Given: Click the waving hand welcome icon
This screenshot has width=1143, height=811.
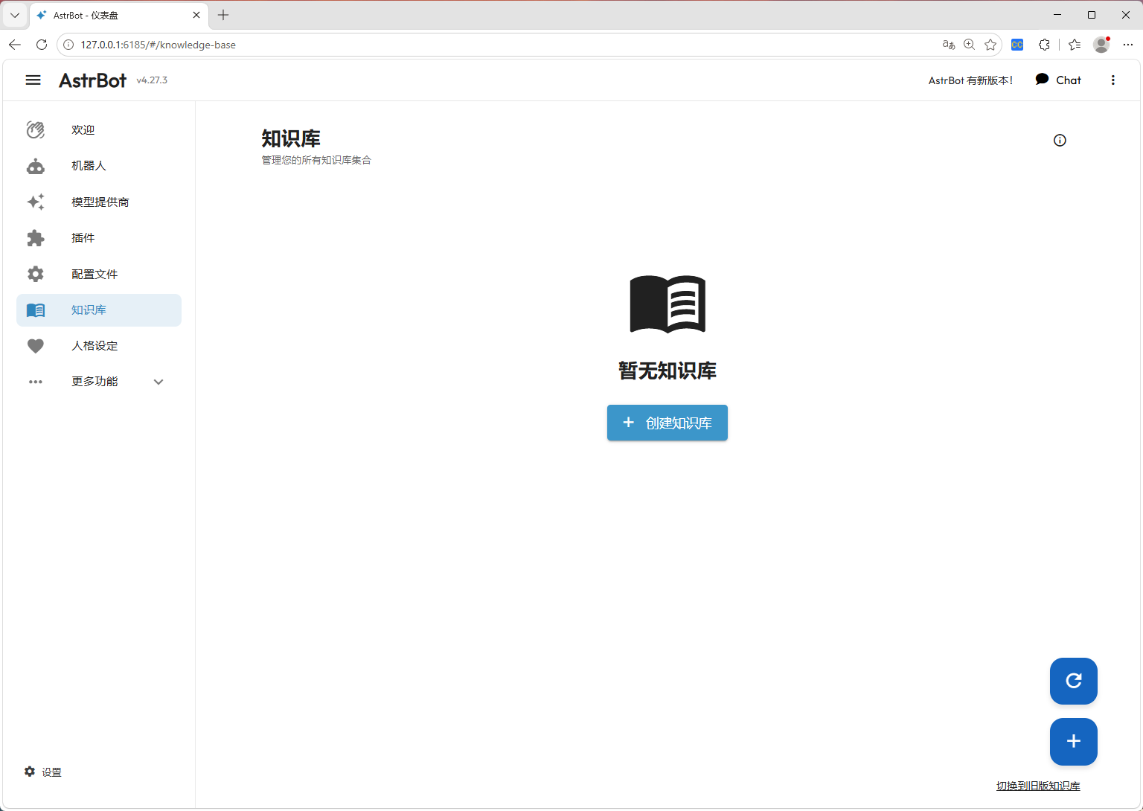Looking at the screenshot, I should (36, 130).
